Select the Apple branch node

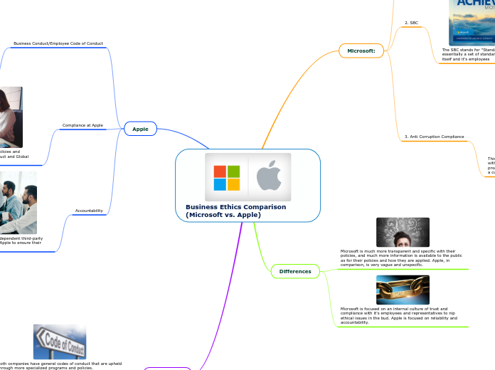141,129
